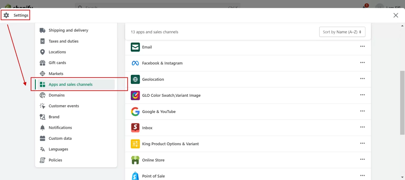Open more options for Facebook & Instagram

coord(363,62)
